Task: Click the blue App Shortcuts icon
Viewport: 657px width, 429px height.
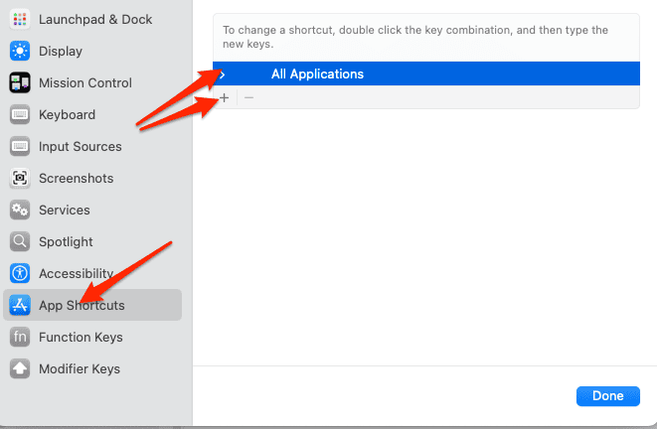Action: pos(20,305)
